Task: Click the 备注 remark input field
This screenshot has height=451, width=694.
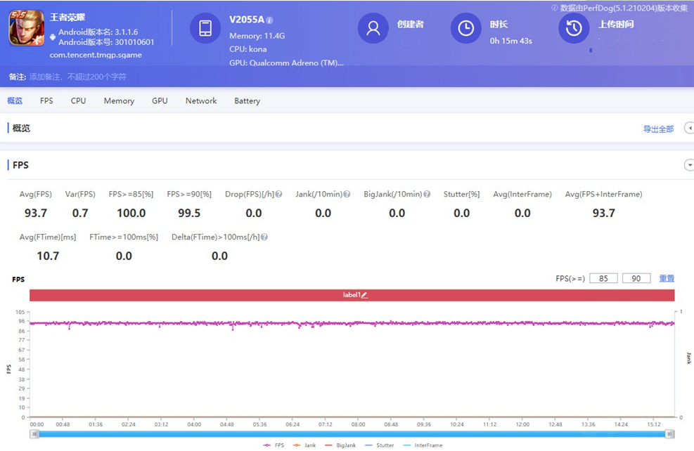Action: [x=78, y=77]
